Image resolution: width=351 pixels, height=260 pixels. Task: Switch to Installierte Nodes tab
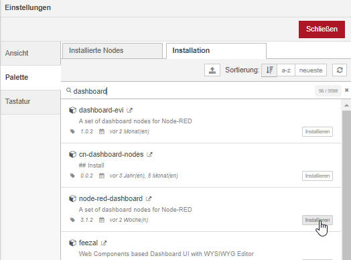(113, 51)
